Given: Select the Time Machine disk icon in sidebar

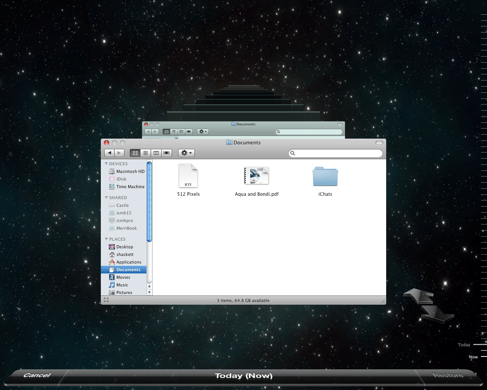Looking at the screenshot, I should coord(112,187).
